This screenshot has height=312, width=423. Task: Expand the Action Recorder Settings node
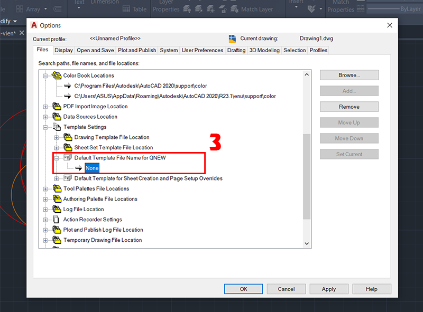pos(45,220)
